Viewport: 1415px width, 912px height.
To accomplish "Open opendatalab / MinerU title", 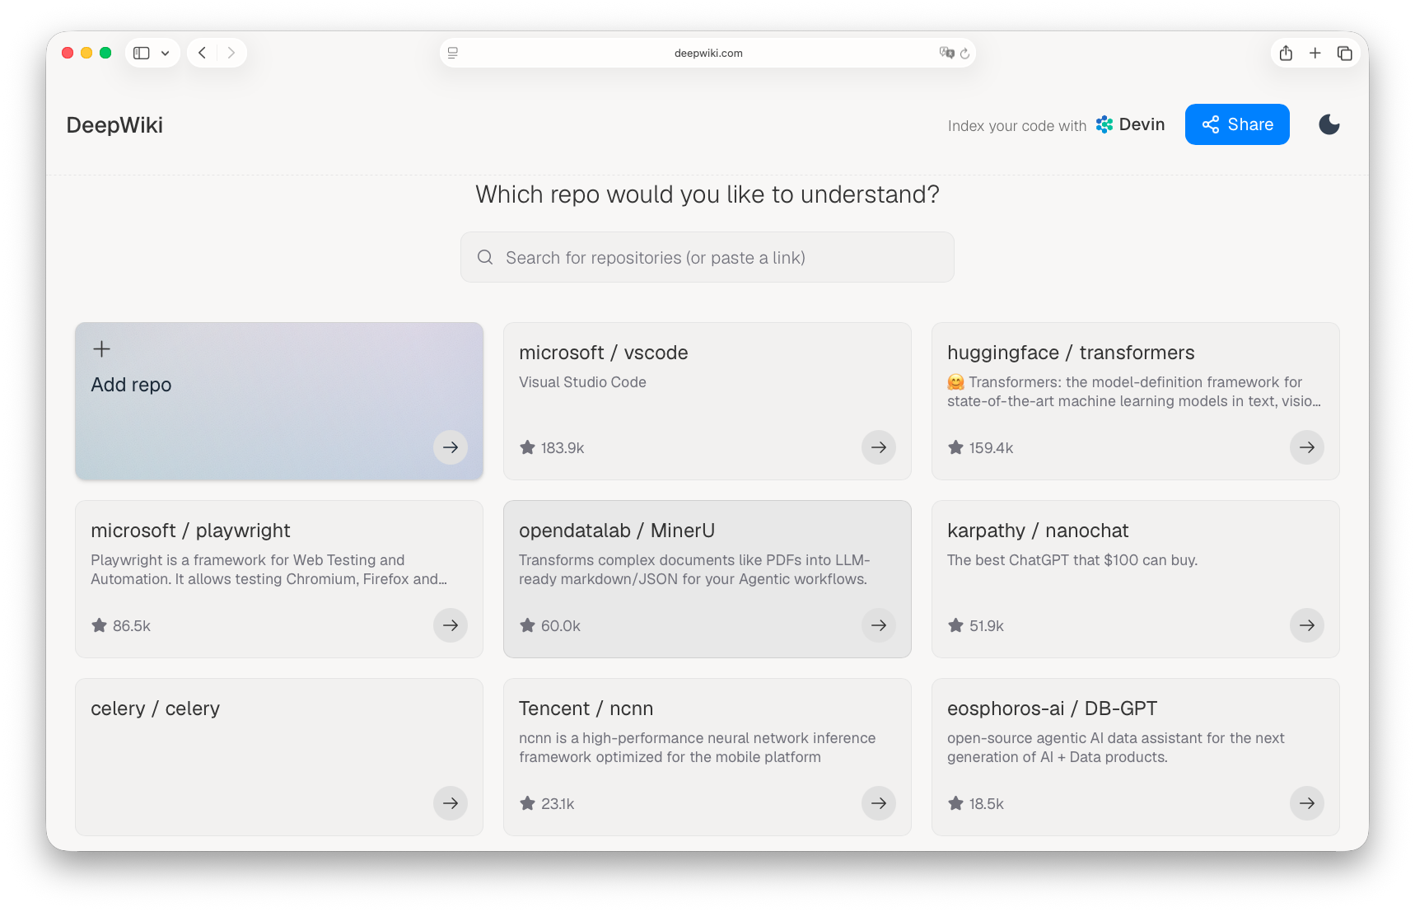I will coord(617,531).
